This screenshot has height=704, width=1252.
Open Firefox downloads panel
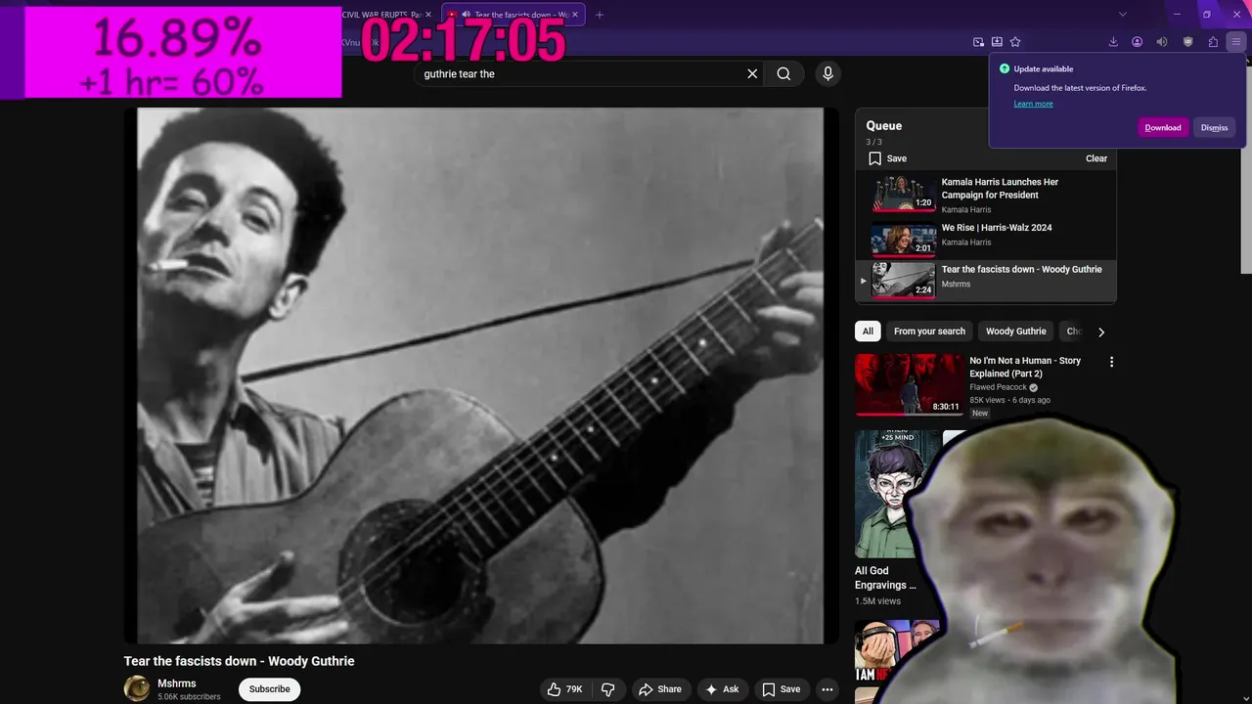click(1113, 42)
